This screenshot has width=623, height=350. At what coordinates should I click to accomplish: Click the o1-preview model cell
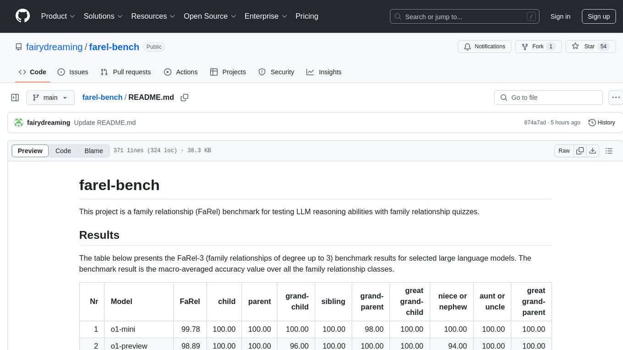pyautogui.click(x=139, y=345)
